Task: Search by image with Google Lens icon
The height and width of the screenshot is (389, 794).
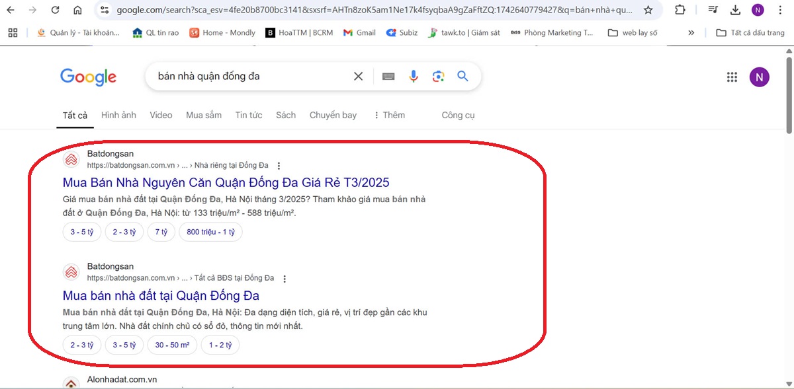Action: pos(438,77)
